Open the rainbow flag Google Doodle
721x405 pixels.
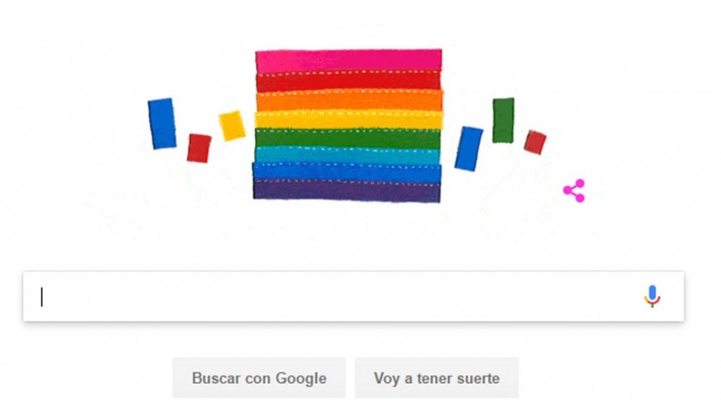tap(348, 125)
